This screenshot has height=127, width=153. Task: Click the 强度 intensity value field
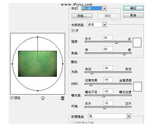tap(108, 38)
